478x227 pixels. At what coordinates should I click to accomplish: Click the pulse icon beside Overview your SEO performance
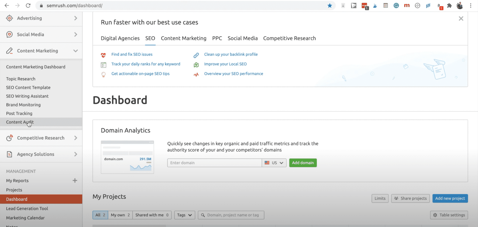coord(196,74)
